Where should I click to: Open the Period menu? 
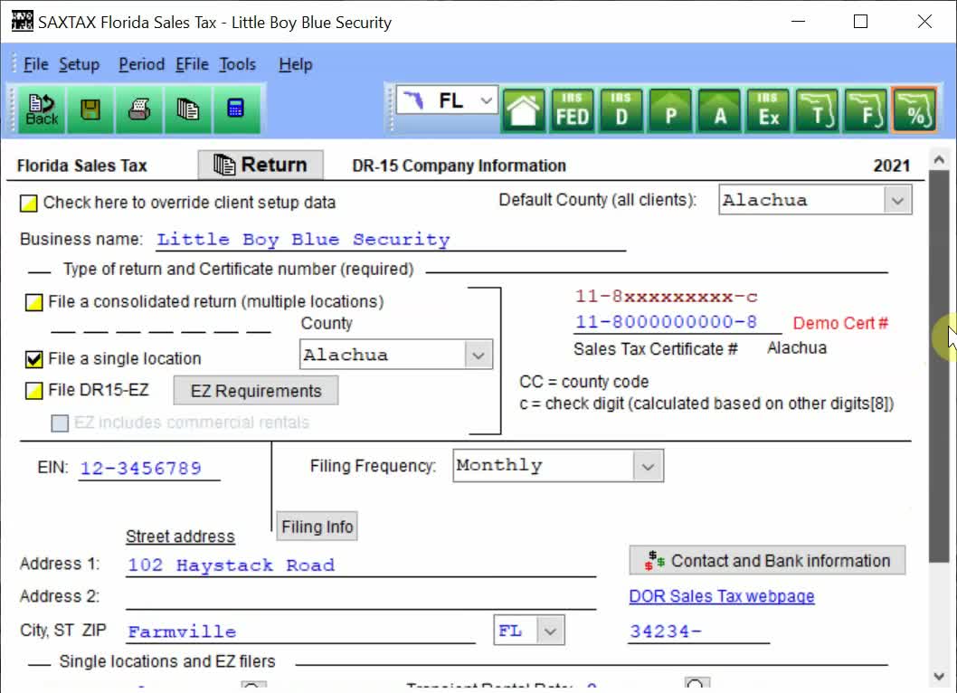142,64
